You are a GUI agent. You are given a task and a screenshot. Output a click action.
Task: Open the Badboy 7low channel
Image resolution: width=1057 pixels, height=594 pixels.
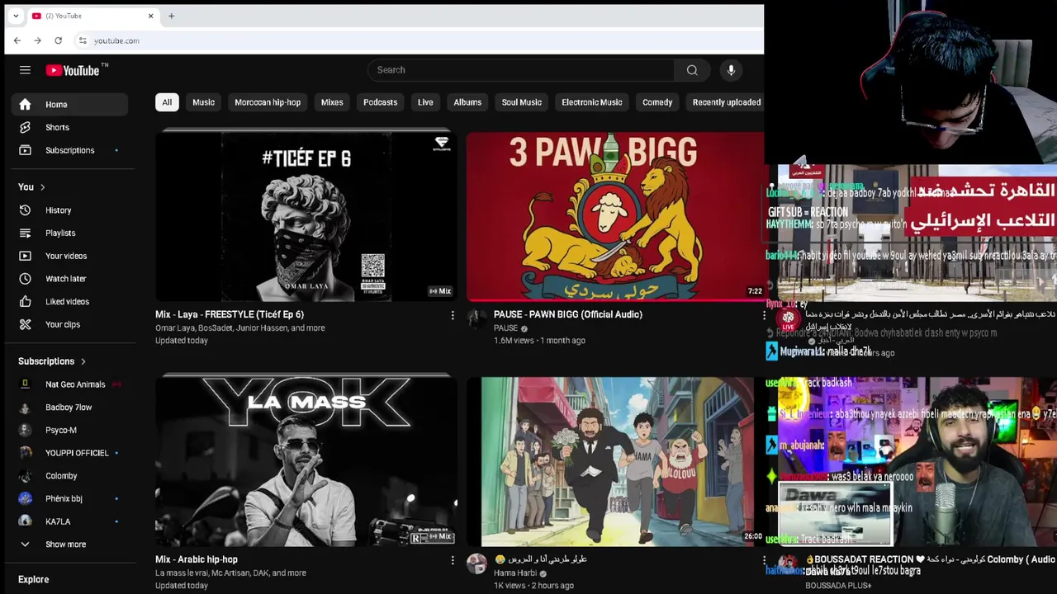pos(69,408)
